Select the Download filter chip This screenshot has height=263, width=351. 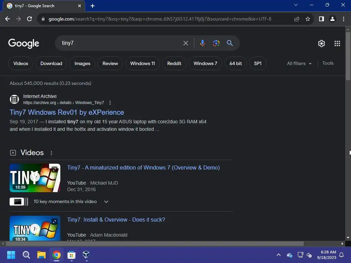coord(51,63)
